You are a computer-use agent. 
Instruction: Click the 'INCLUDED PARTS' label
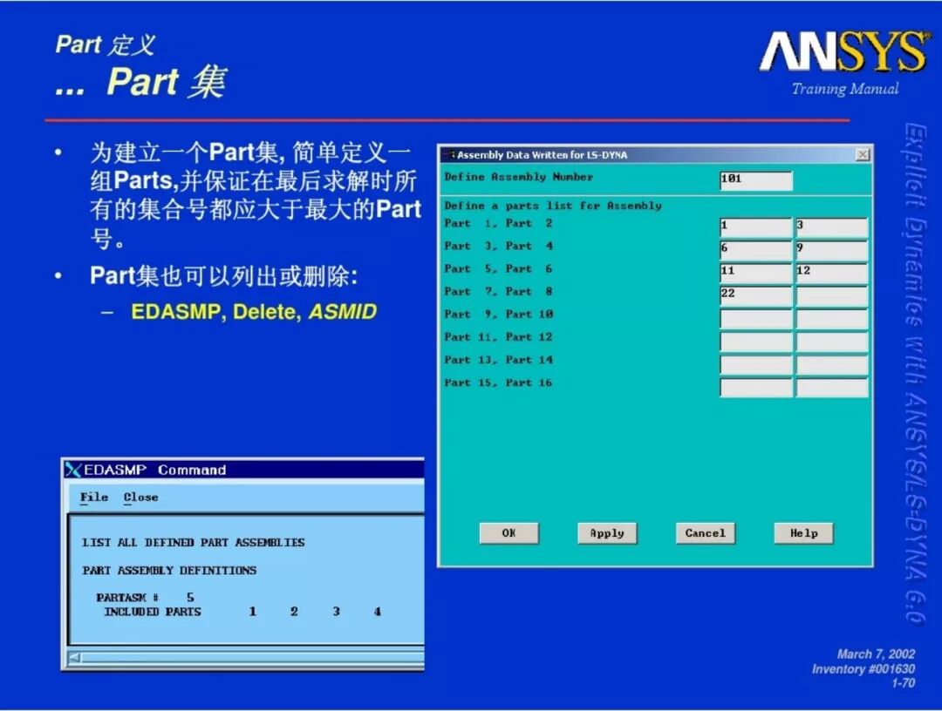153,612
